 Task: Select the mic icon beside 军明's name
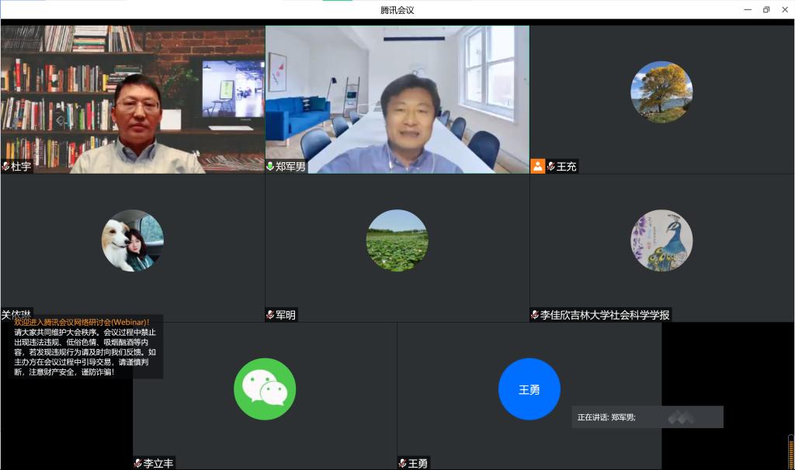[271, 315]
